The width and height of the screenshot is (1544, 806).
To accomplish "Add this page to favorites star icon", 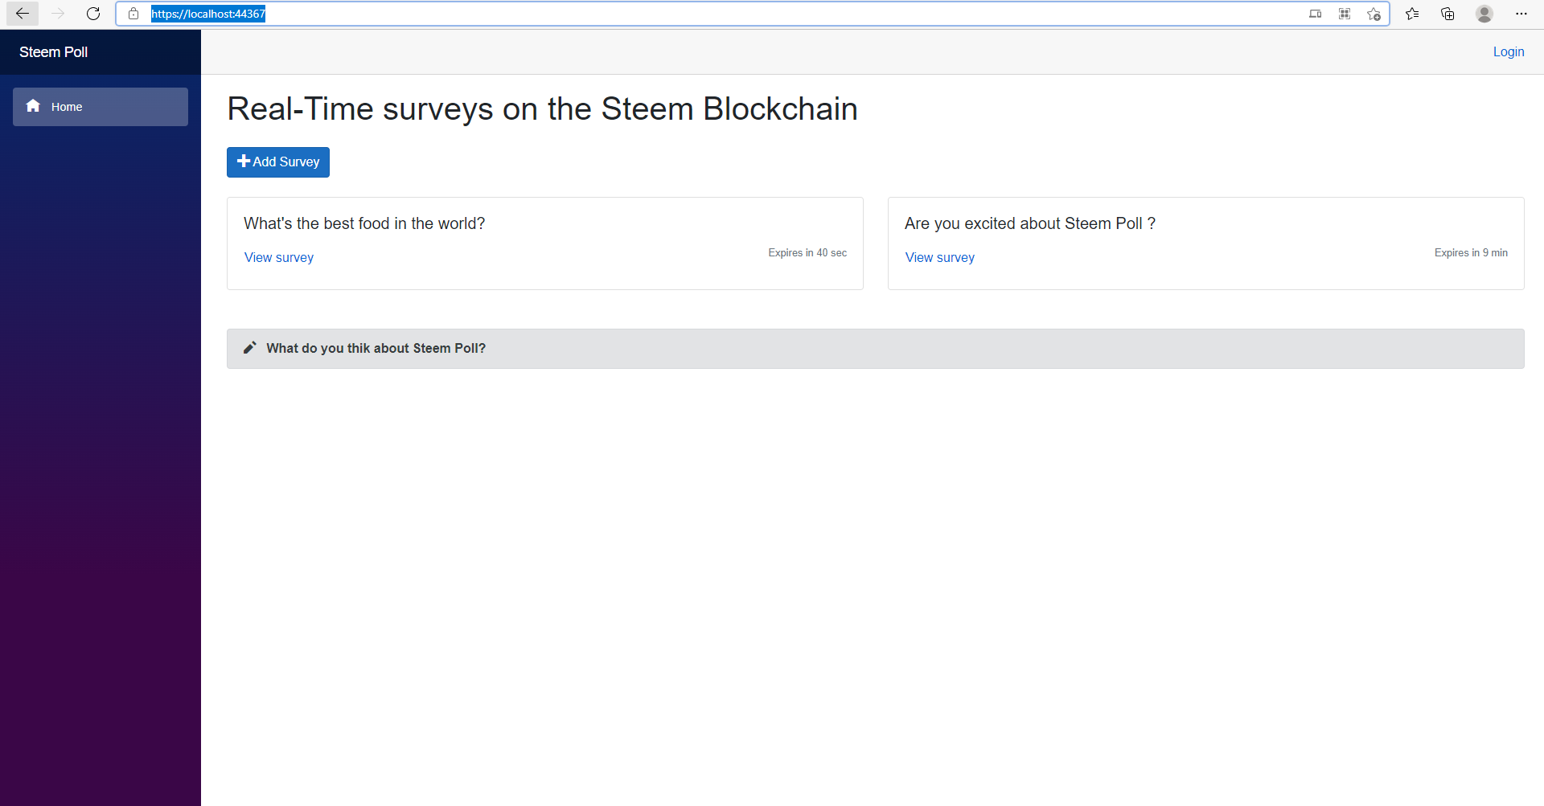I will click(1374, 14).
